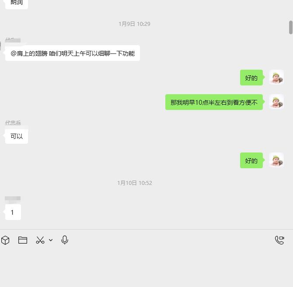Select the 好的 bubble above 1月10日 timestamp
293x287 pixels.
[251, 160]
